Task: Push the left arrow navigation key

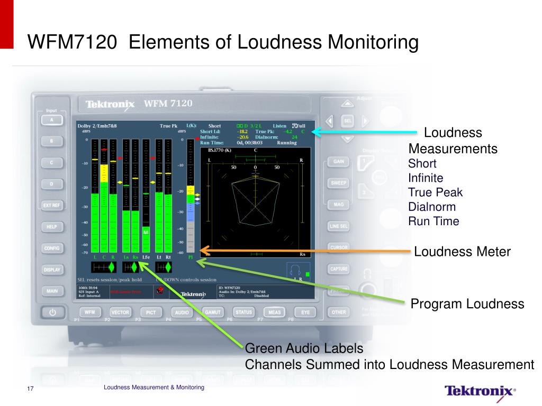Action: coord(330,121)
